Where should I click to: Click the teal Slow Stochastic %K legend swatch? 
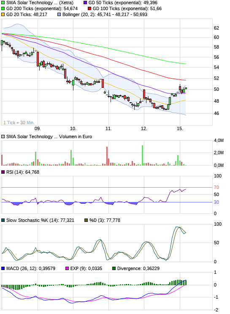coord(3,220)
